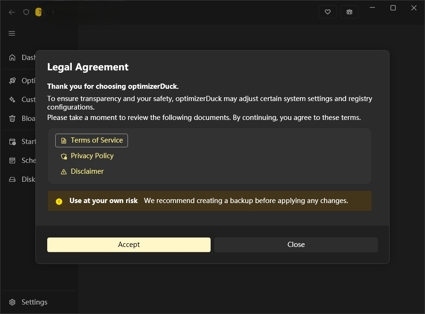The height and width of the screenshot is (314, 425).
Task: Click the backup recommendation sentence
Action: 246,201
